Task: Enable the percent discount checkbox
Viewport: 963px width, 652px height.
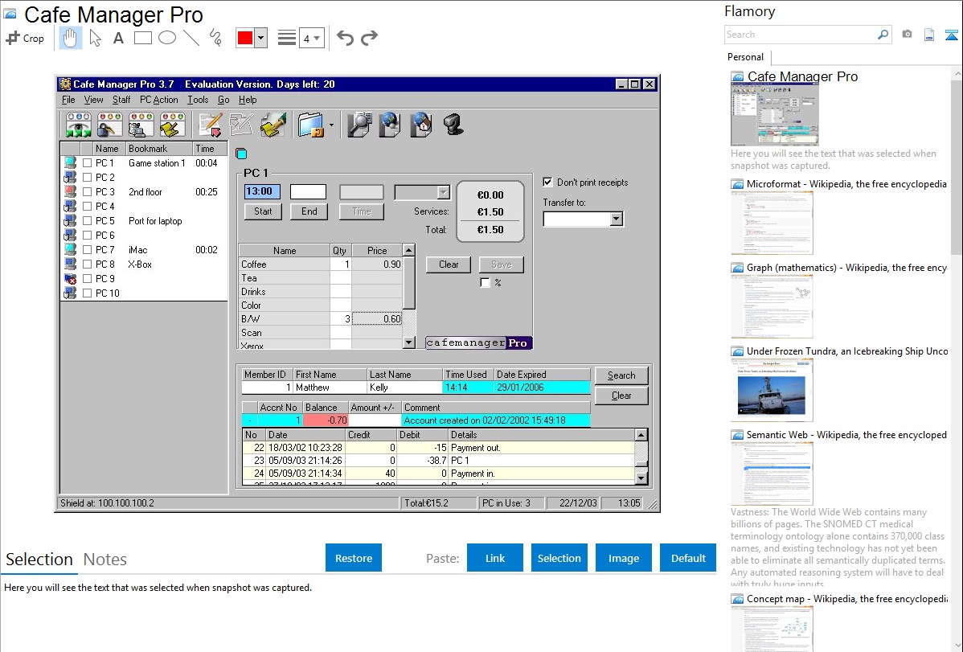Action: pyautogui.click(x=485, y=283)
